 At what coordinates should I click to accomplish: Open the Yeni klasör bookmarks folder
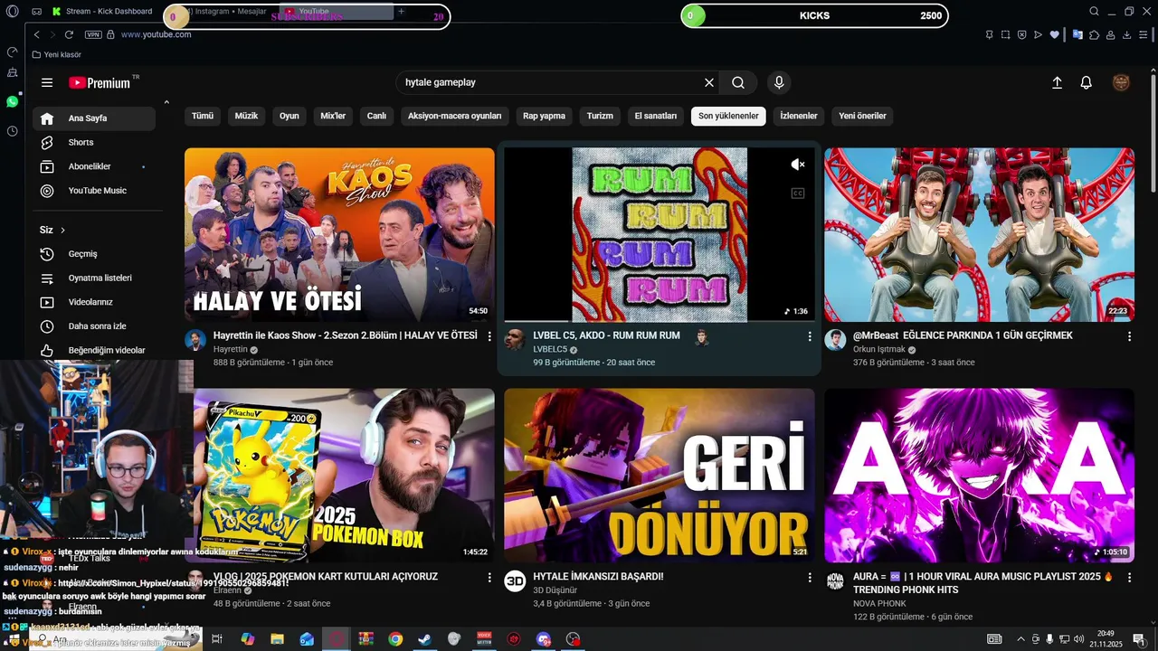pos(57,54)
